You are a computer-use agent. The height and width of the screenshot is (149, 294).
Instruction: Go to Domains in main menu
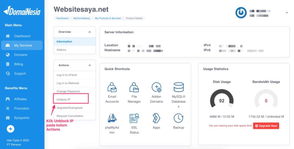click(x=21, y=55)
